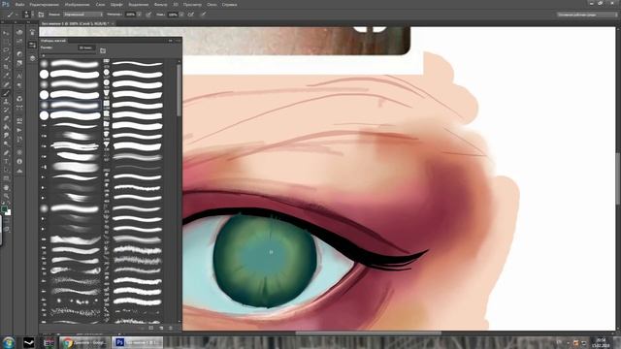
Task: Toggle Quick Mask mode
Action: click(7, 221)
